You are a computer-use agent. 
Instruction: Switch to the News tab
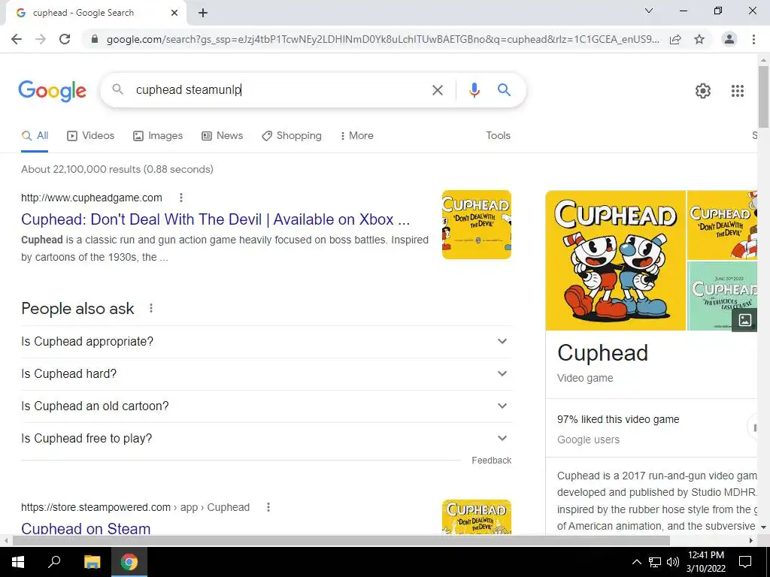pyautogui.click(x=222, y=136)
